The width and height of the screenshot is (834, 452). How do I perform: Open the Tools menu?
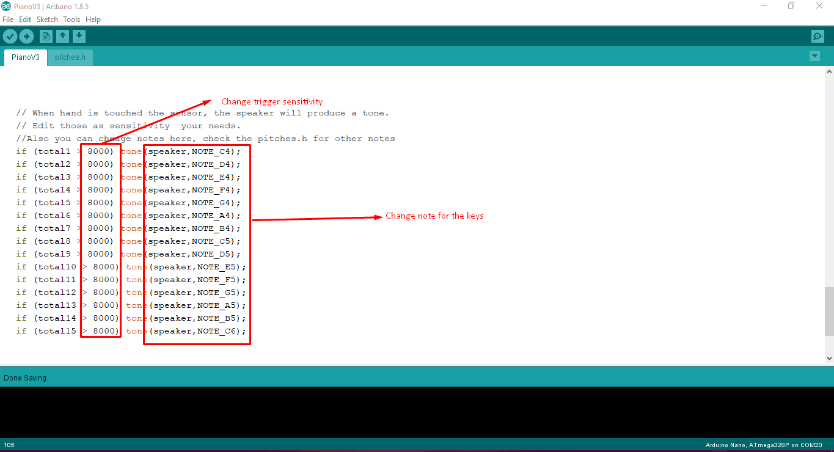tap(71, 20)
